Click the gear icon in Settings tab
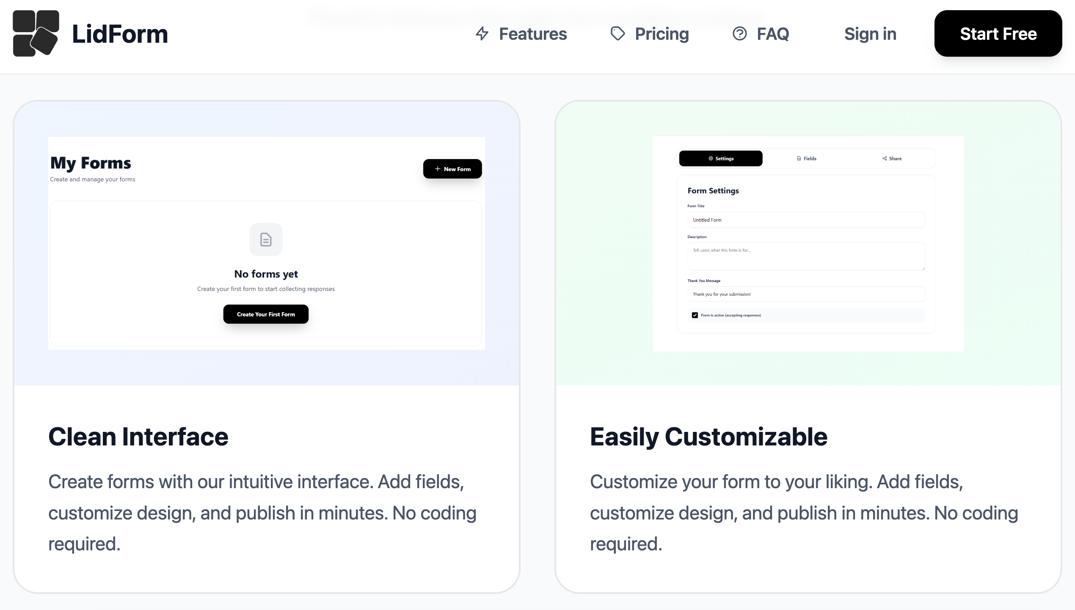This screenshot has width=1075, height=610. click(711, 159)
